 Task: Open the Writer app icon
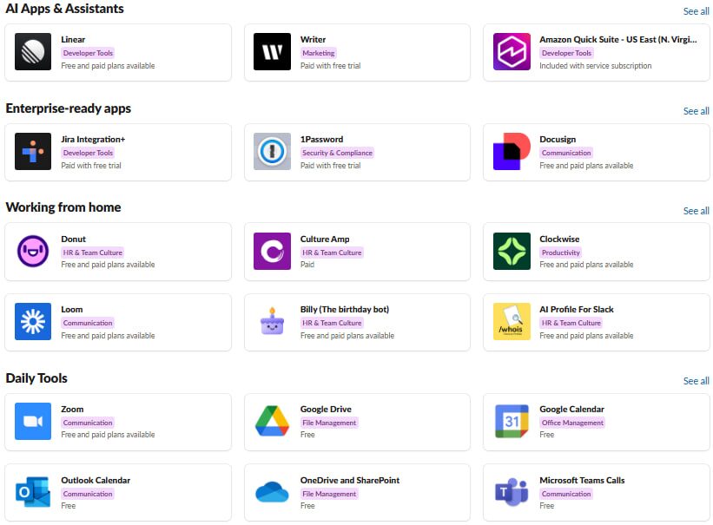tap(272, 52)
